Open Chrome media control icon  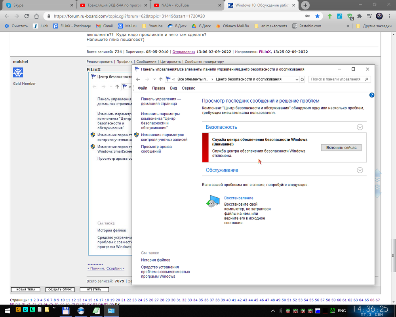[369, 16]
